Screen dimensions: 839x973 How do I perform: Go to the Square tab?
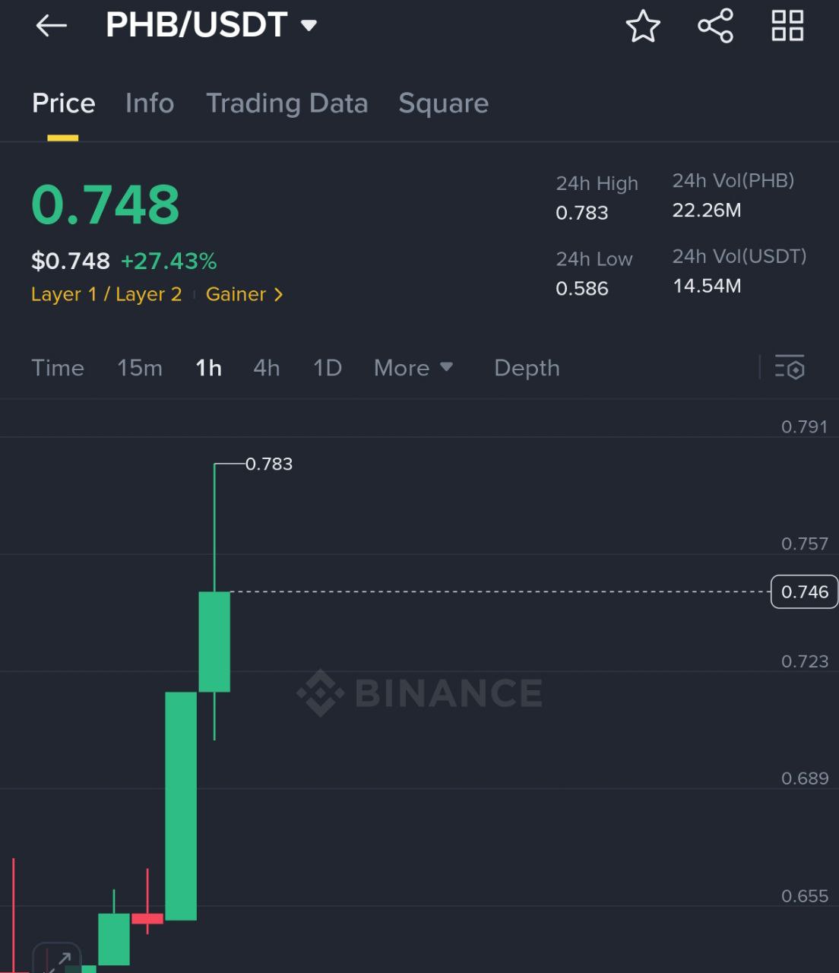tap(444, 103)
